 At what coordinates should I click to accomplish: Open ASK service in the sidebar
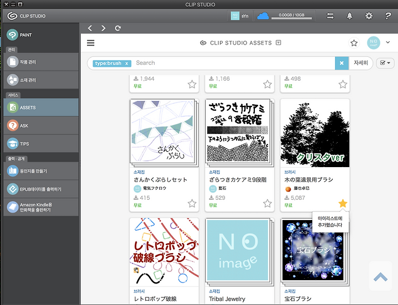coord(41,126)
